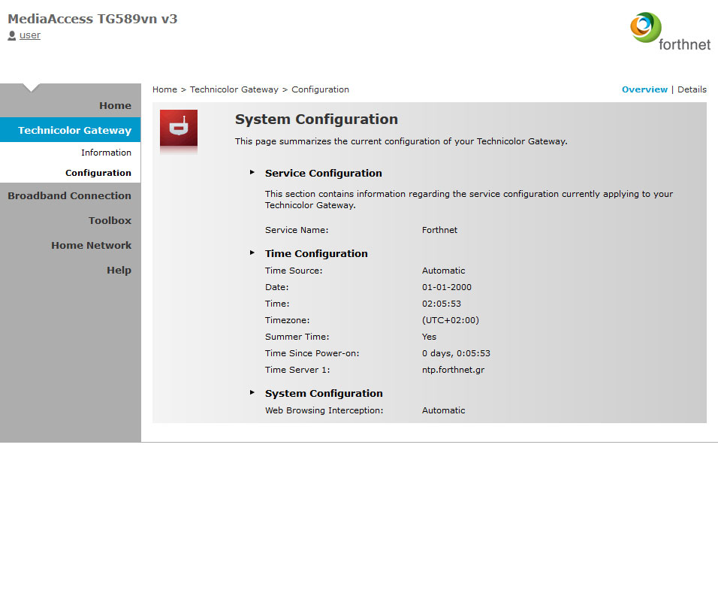Click the System Configuration page title
Screen dimensions: 718x602
tap(316, 119)
